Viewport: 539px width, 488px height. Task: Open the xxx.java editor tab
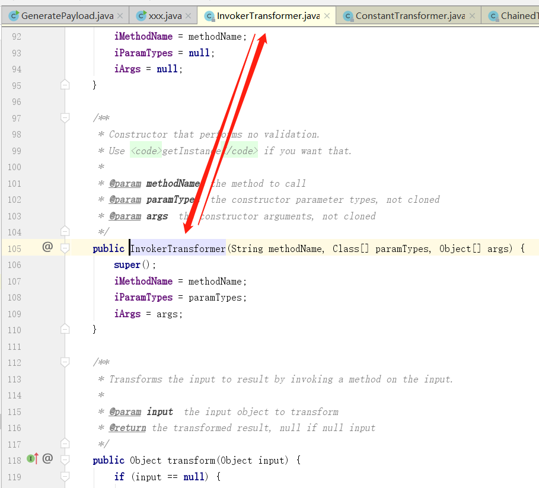tap(163, 16)
